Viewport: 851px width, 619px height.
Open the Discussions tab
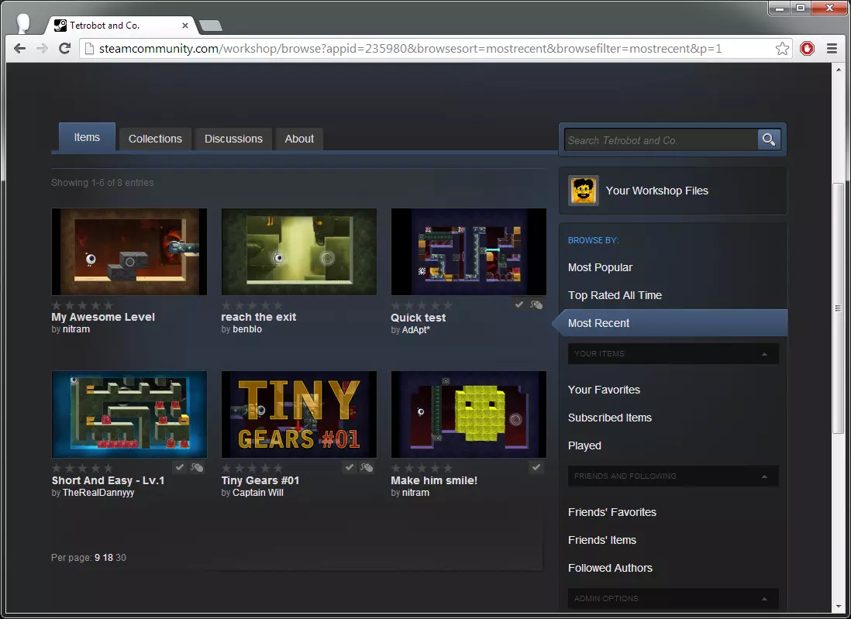233,139
